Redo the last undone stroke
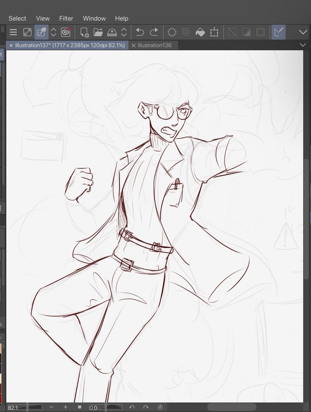The image size is (311, 412). (x=154, y=32)
